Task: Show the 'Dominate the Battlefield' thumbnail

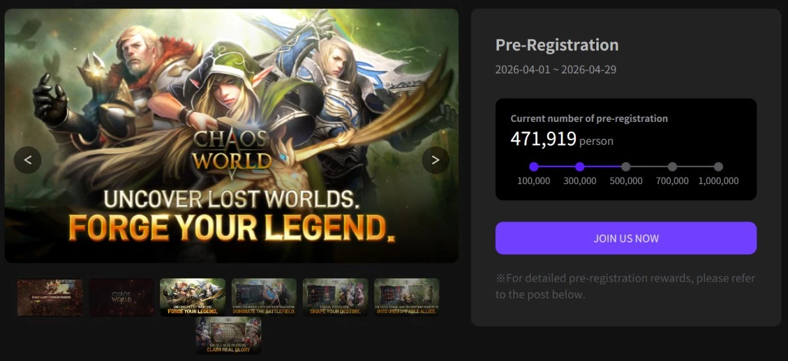Action: tap(264, 297)
